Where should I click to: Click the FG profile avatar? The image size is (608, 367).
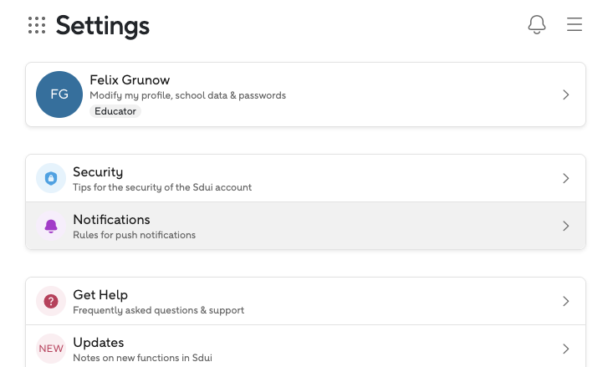[x=59, y=94]
